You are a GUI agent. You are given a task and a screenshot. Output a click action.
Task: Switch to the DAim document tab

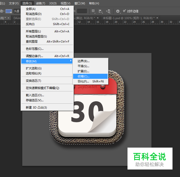click(17, 18)
